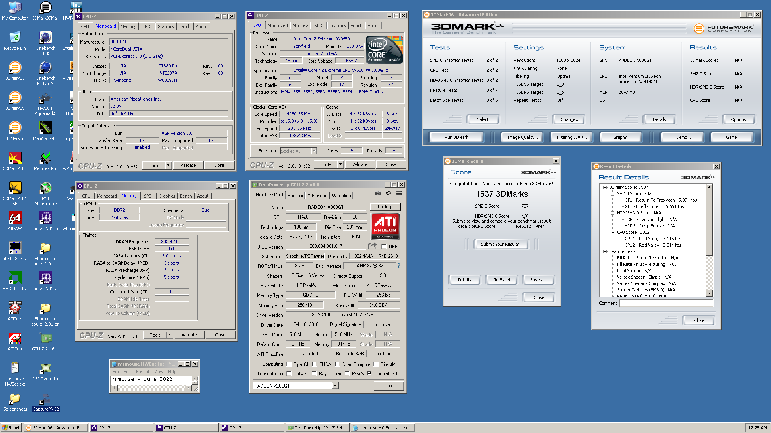This screenshot has height=433, width=771.
Task: Open AIDA64 desktop icon
Action: (15, 221)
